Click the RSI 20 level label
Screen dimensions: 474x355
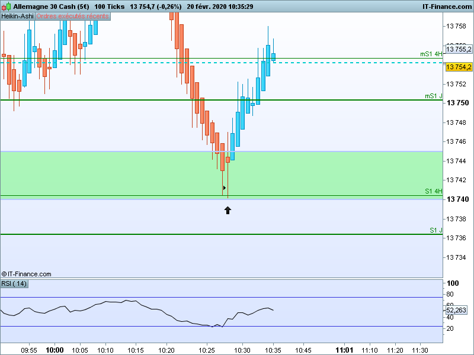tap(450, 328)
